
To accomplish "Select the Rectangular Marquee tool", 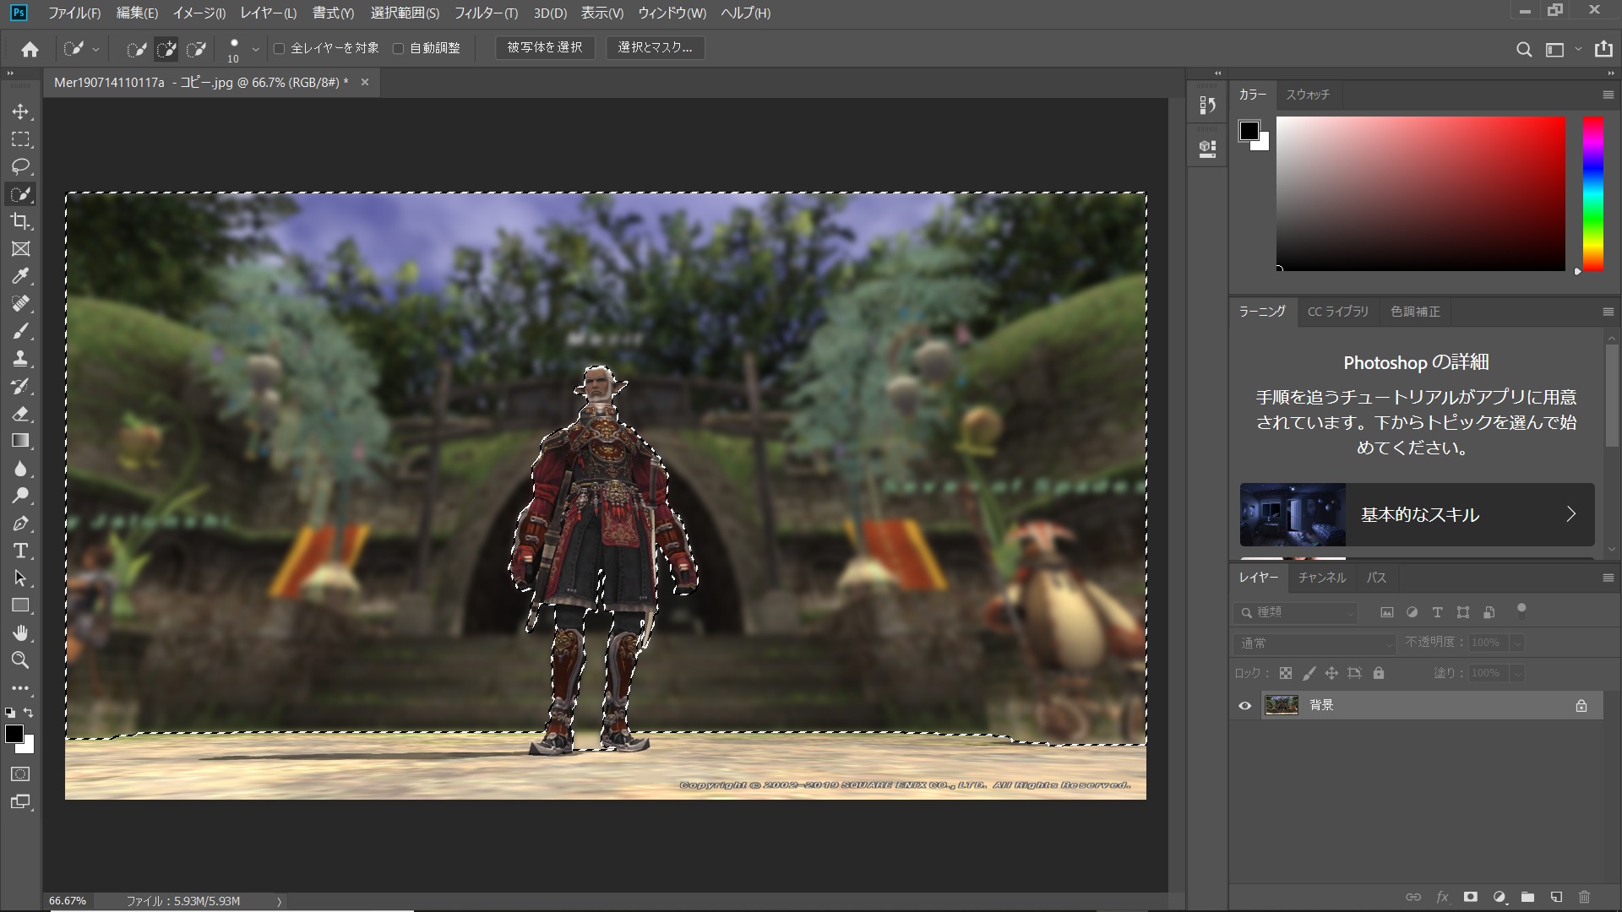I will tap(20, 139).
